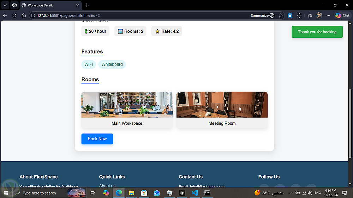Click the Summarize button in address bar
This screenshot has height=198, width=353.
point(263,16)
